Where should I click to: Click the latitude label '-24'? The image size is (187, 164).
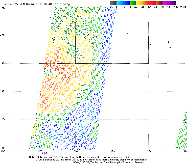tap(2, 63)
